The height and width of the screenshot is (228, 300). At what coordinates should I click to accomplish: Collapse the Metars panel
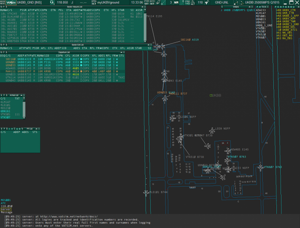pos(249,7)
